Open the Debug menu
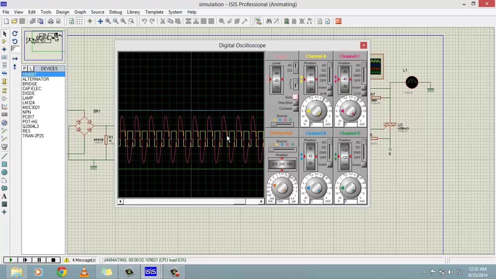This screenshot has height=279, width=496. (115, 12)
